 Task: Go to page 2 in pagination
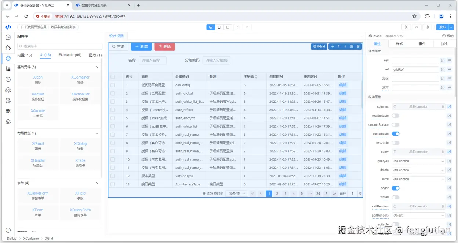(x=277, y=193)
